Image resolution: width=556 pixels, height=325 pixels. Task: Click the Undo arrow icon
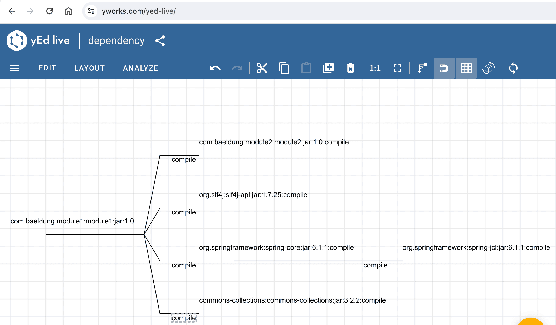click(215, 68)
